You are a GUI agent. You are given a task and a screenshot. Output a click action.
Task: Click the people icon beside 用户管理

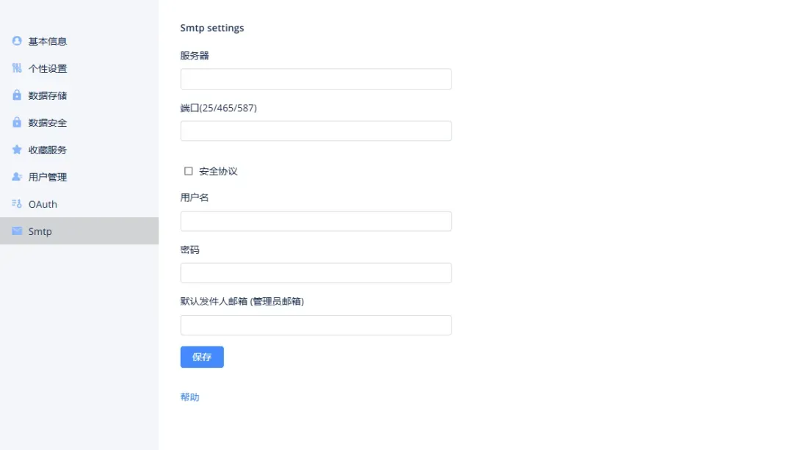point(17,176)
